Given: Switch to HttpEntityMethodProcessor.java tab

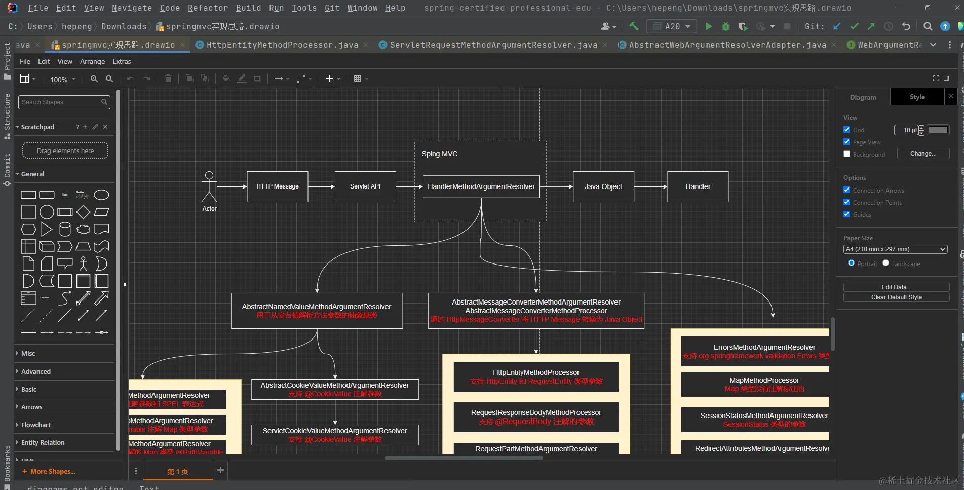Looking at the screenshot, I should click(282, 45).
